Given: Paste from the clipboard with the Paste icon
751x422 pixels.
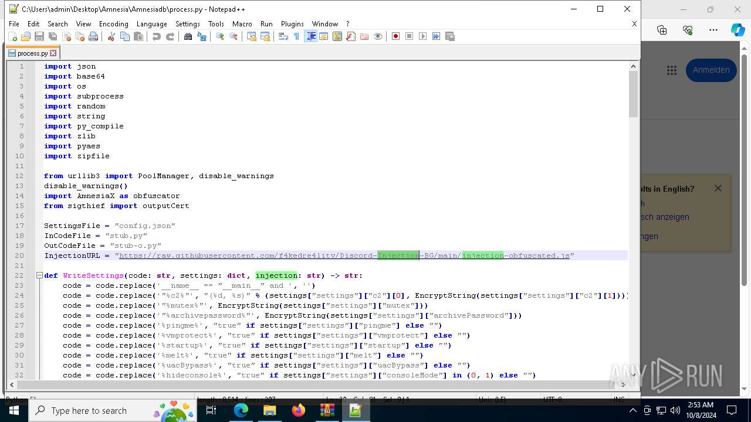Looking at the screenshot, I should click(x=138, y=36).
